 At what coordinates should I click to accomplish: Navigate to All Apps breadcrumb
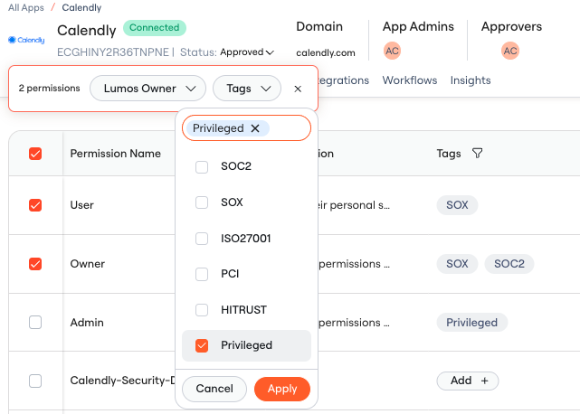coord(26,7)
